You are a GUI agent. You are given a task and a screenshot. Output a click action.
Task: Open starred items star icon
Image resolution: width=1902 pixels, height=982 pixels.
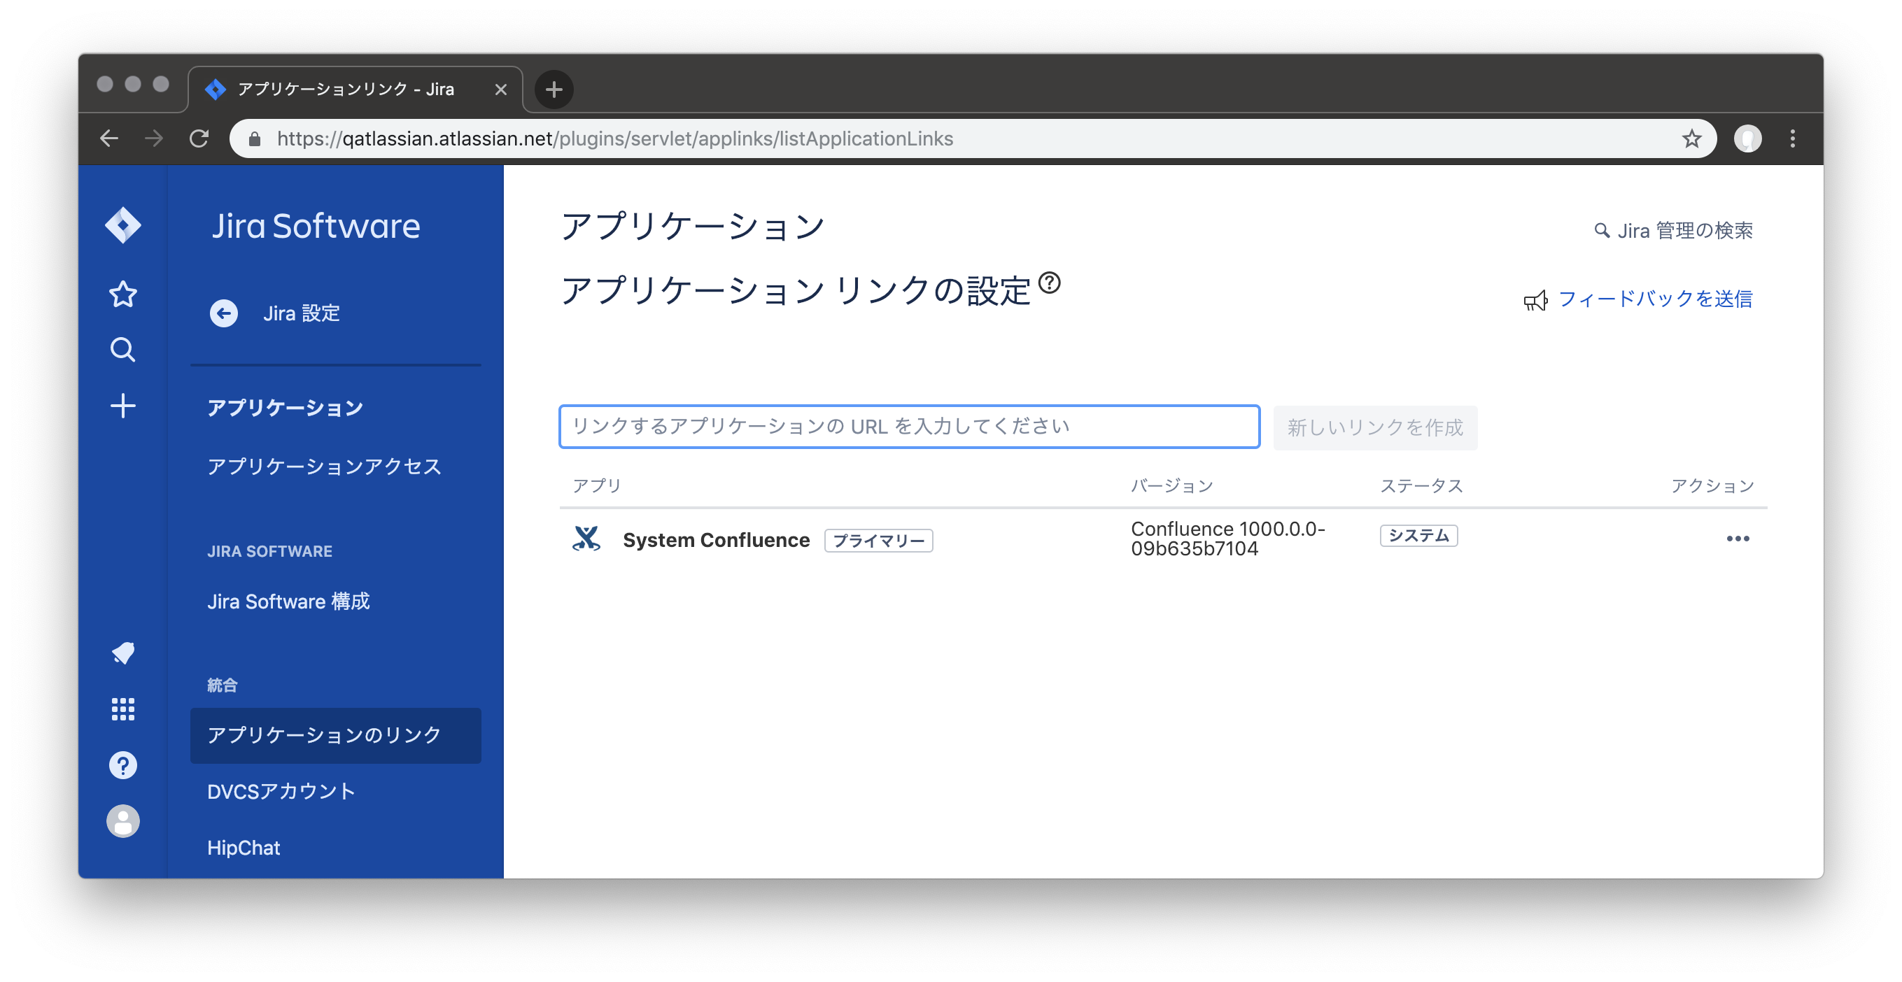click(122, 294)
